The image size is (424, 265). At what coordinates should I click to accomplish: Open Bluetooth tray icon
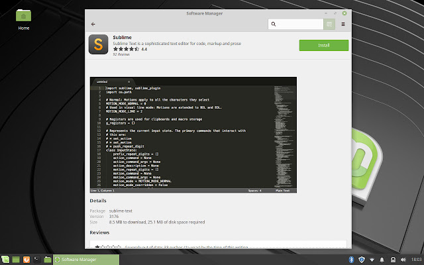tap(351, 260)
